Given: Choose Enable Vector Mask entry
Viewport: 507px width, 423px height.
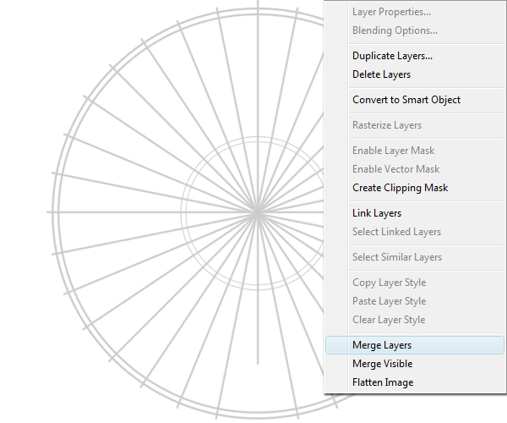Looking at the screenshot, I should pos(395,169).
